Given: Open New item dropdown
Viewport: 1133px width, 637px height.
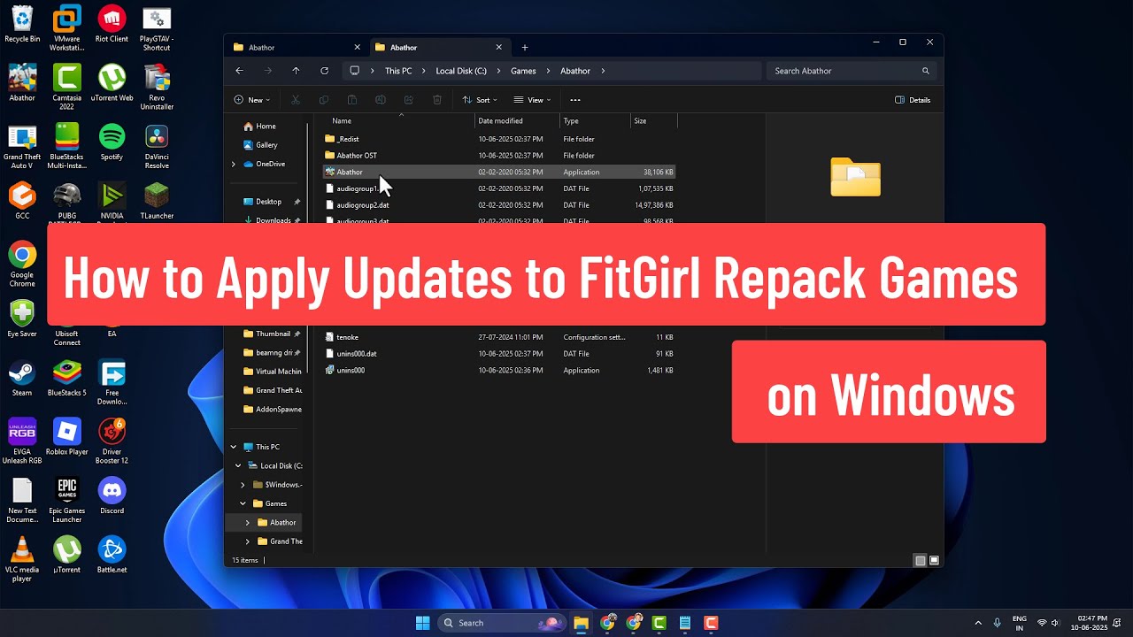Looking at the screenshot, I should tap(252, 100).
